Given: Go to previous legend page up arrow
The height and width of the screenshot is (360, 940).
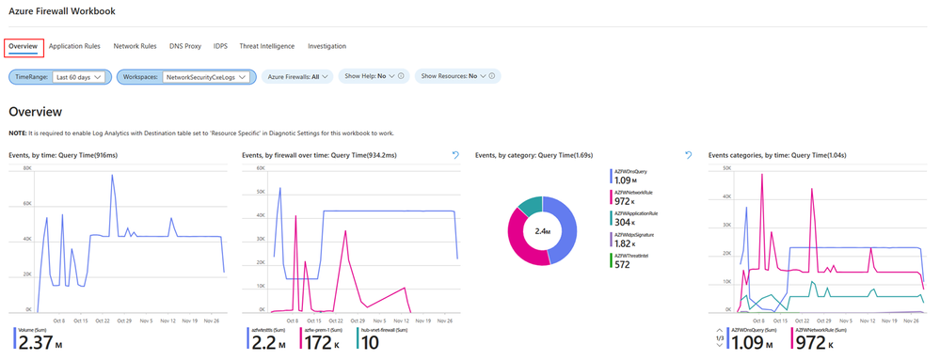Looking at the screenshot, I should [720, 331].
